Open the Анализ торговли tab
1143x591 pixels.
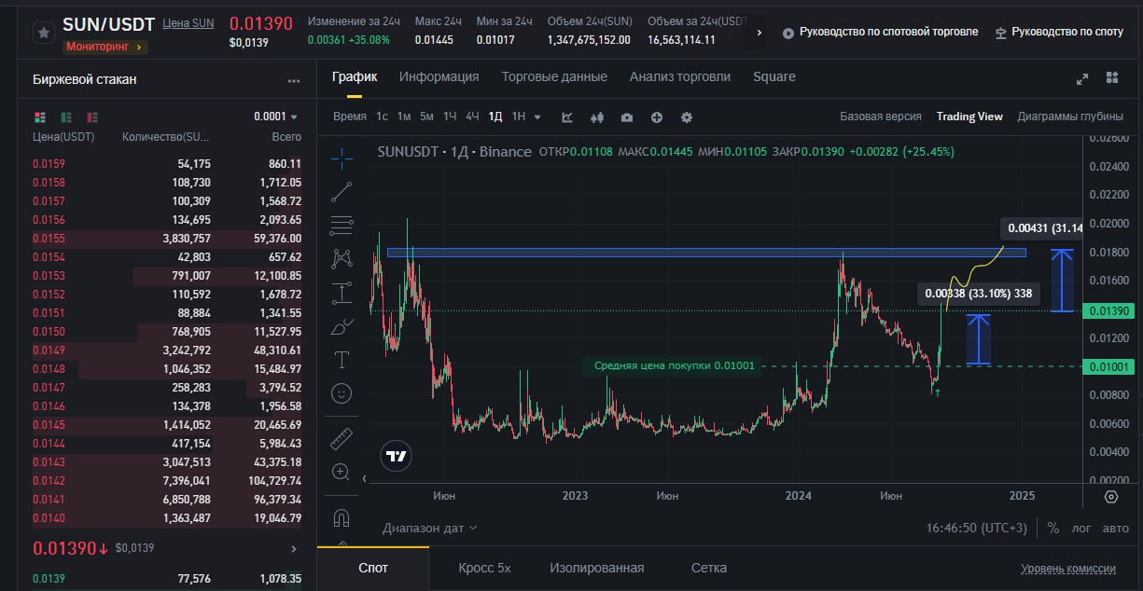pyautogui.click(x=680, y=76)
